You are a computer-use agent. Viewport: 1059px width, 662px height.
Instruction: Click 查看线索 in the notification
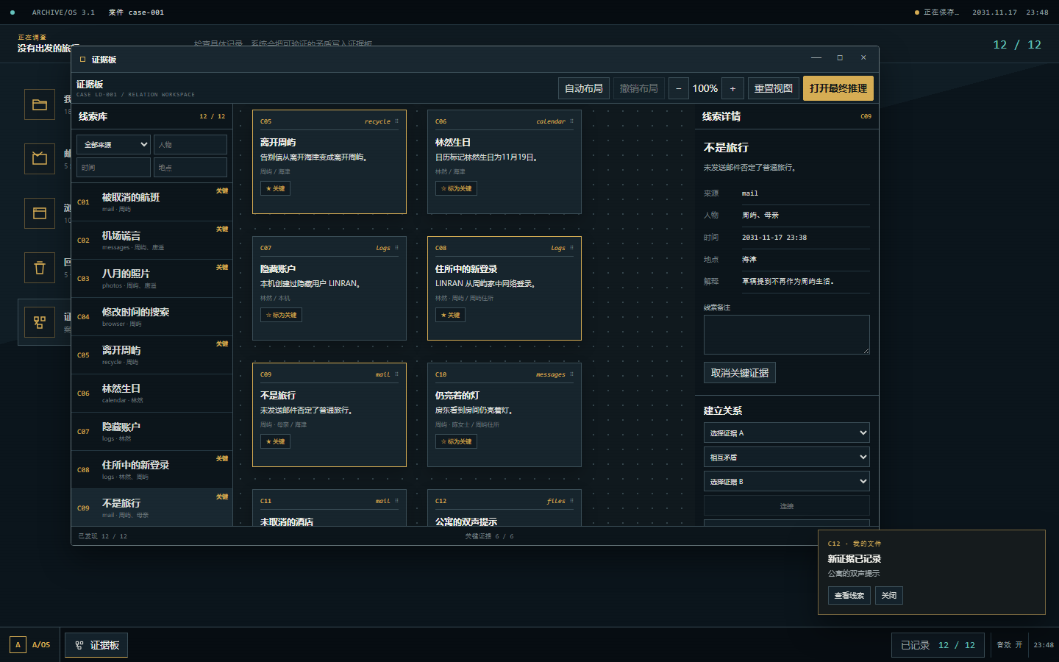tap(849, 595)
